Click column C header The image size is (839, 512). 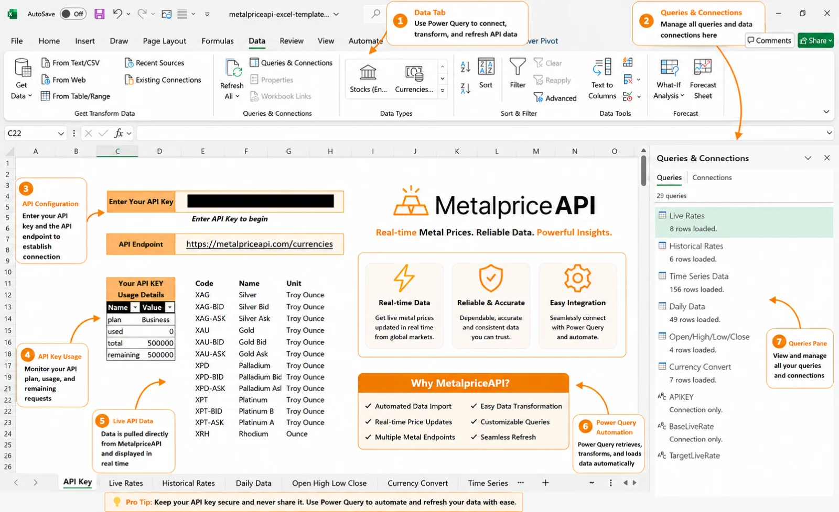tap(117, 151)
